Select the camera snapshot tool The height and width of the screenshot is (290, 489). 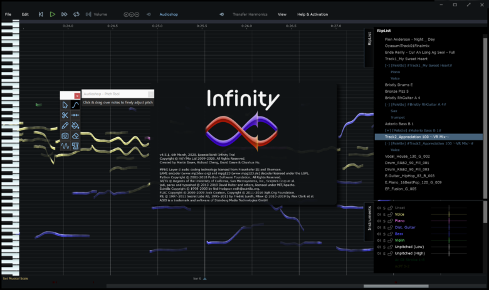click(x=65, y=136)
